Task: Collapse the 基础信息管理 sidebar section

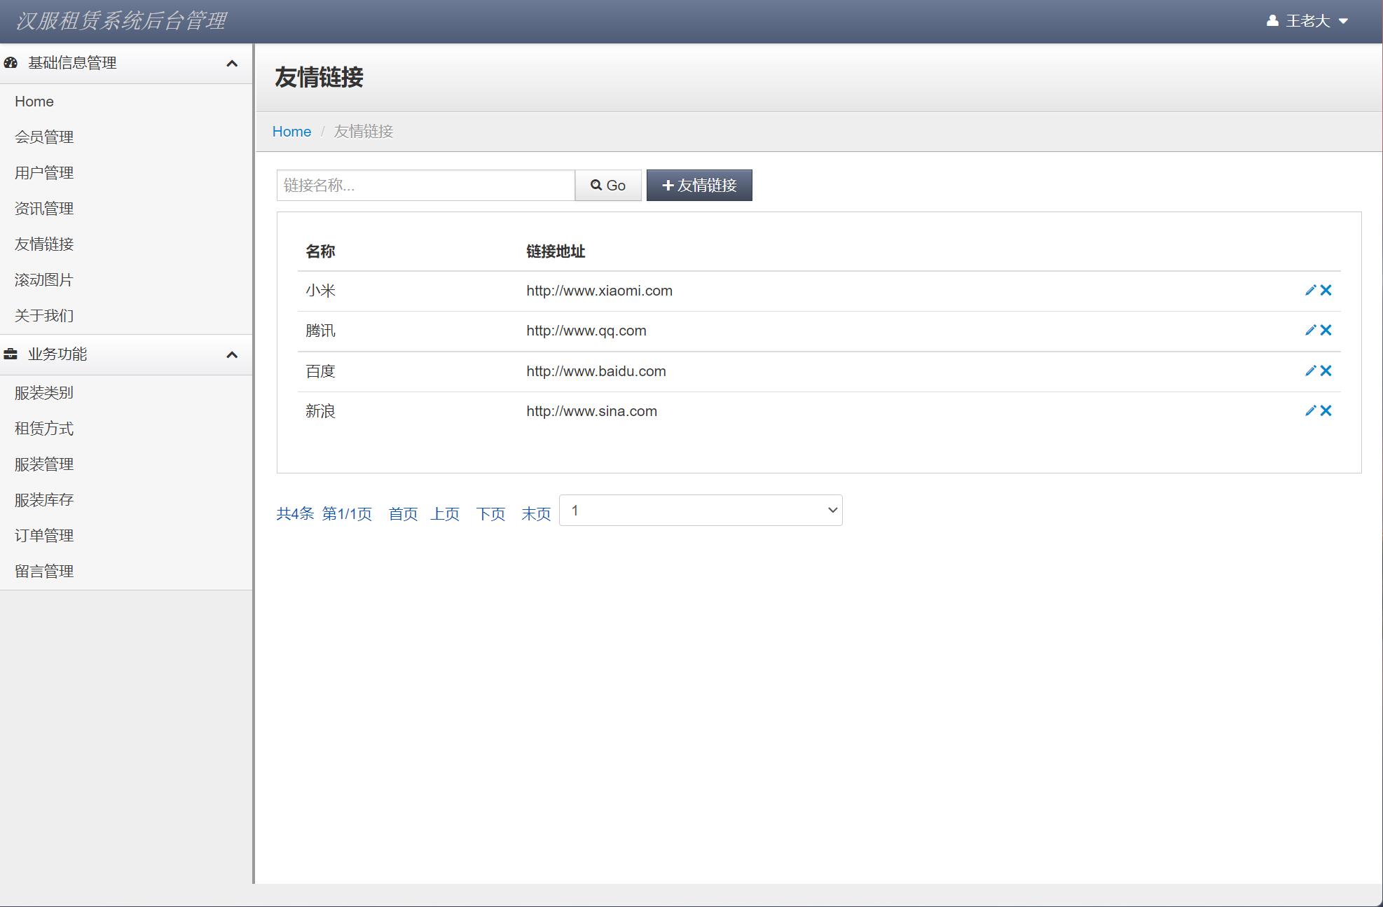Action: pos(232,64)
